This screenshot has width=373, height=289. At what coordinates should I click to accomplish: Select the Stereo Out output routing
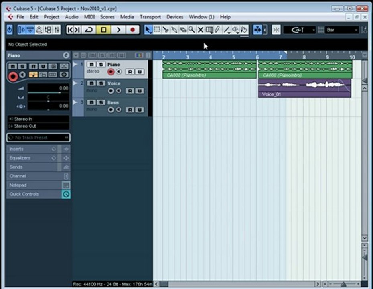tap(38, 126)
